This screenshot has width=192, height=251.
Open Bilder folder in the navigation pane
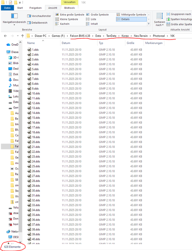(x=14, y=63)
